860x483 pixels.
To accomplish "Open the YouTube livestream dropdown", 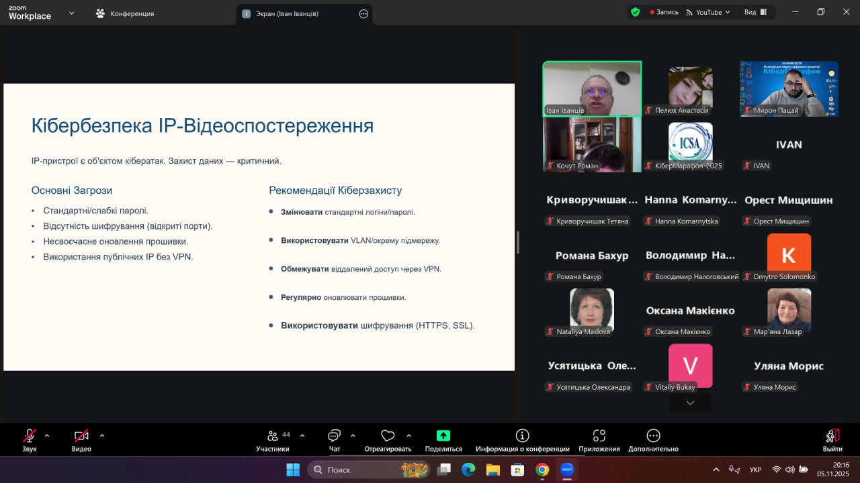I will [708, 12].
